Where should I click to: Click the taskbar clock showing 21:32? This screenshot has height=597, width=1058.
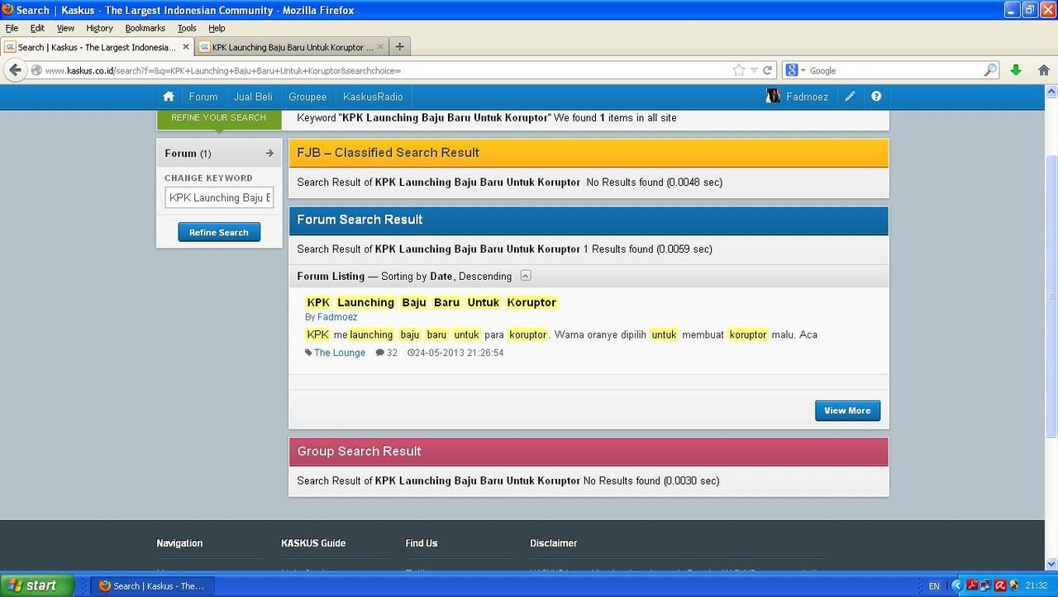click(1037, 586)
